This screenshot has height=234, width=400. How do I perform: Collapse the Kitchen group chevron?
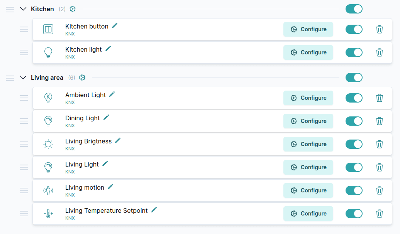[x=23, y=9]
